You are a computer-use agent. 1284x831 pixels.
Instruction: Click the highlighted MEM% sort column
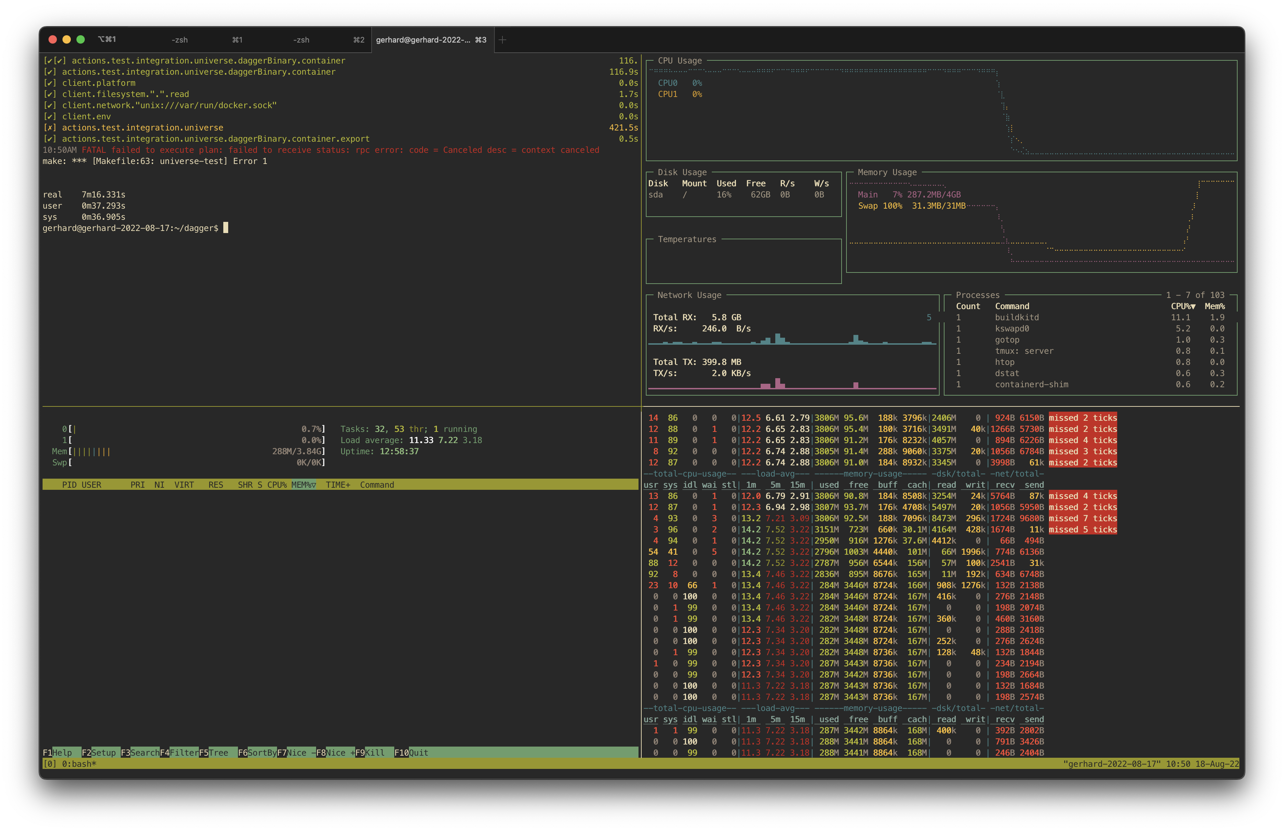304,485
